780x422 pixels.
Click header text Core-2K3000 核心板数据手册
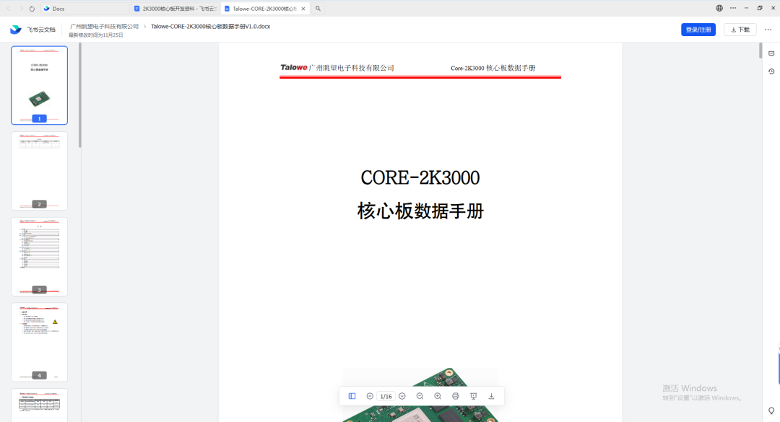493,68
